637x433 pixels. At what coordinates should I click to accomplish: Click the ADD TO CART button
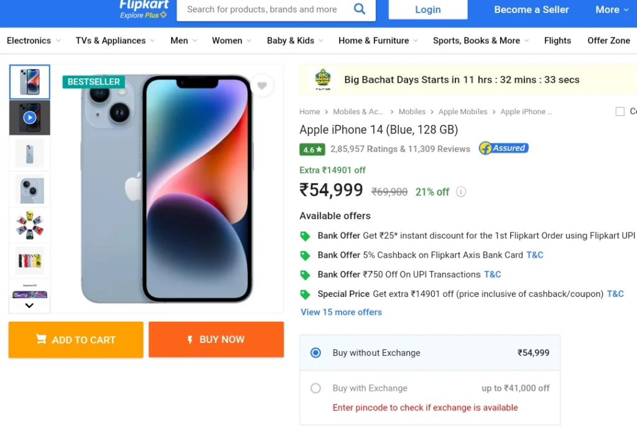pos(76,340)
